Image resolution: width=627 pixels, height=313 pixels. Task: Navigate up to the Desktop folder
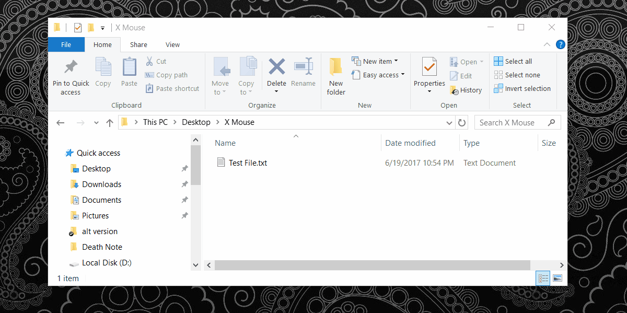[109, 122]
